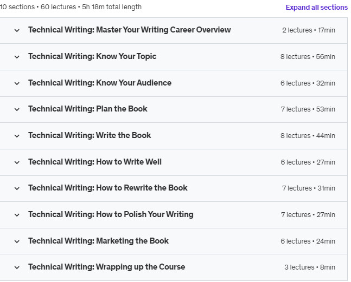Expand chevron beside Know Your Topic
Viewport: 351px width, 282px height.
click(17, 57)
